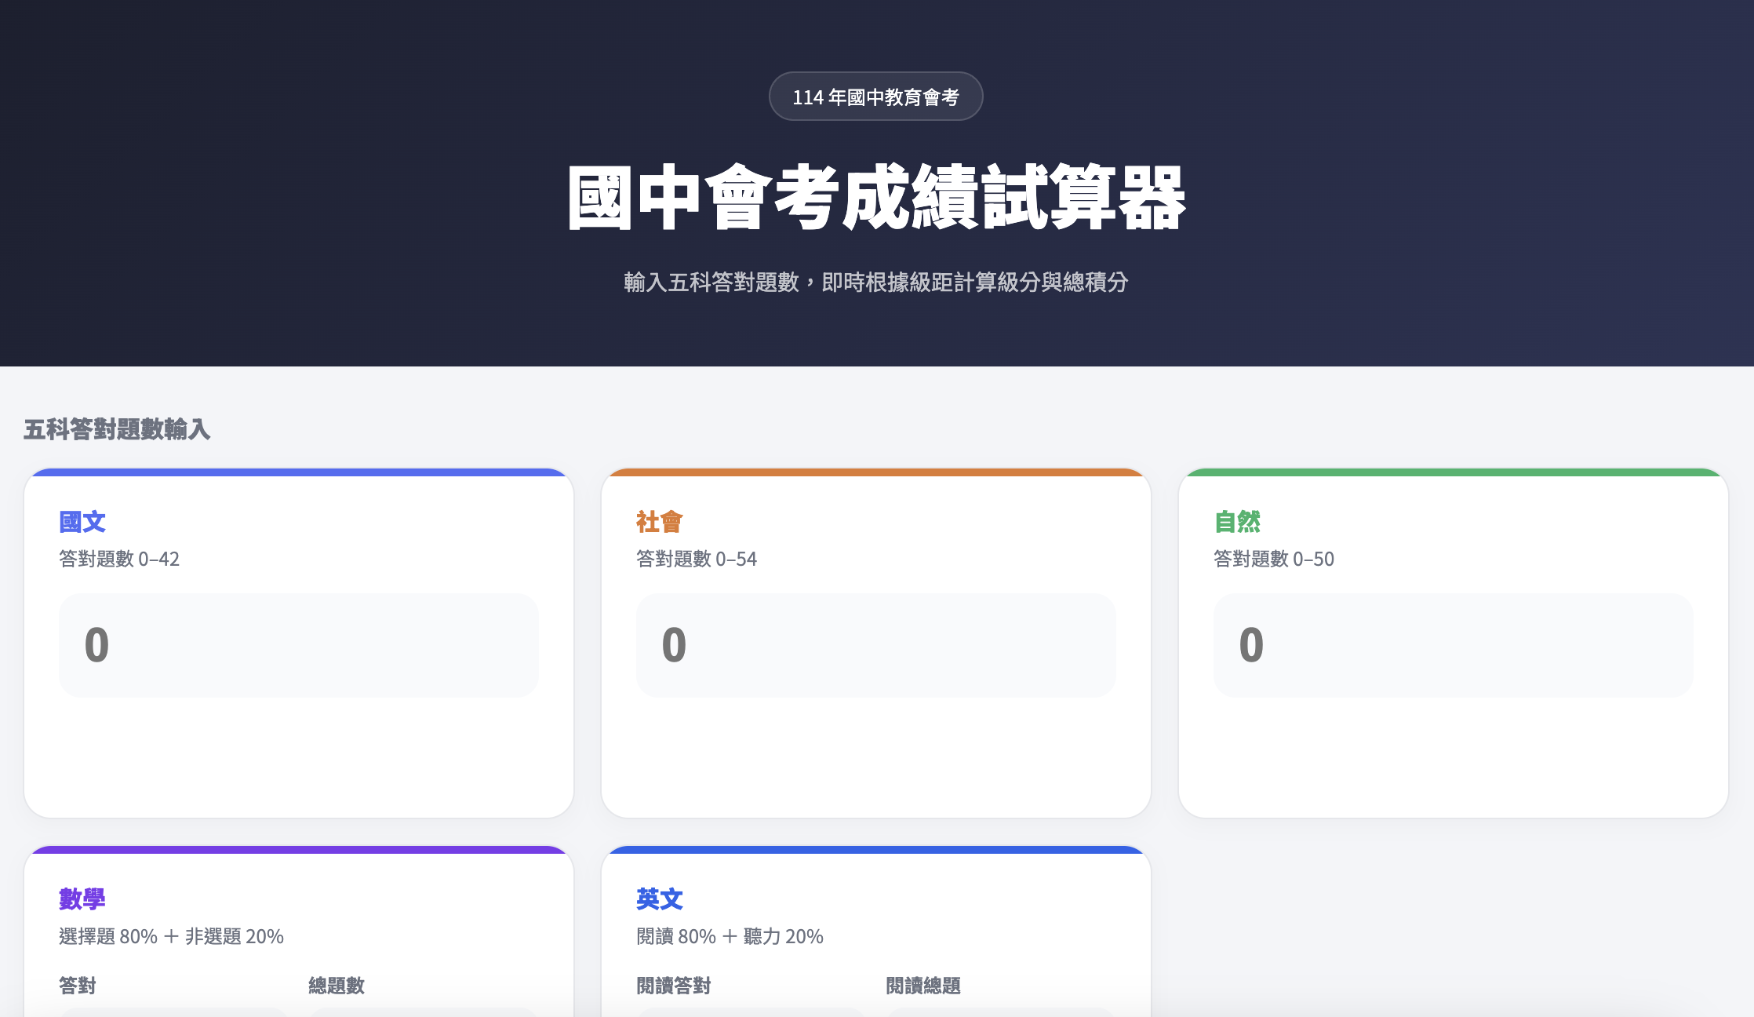1754x1017 pixels.
Task: Click the 答對題數 0–42 hint text
Action: click(x=119, y=559)
